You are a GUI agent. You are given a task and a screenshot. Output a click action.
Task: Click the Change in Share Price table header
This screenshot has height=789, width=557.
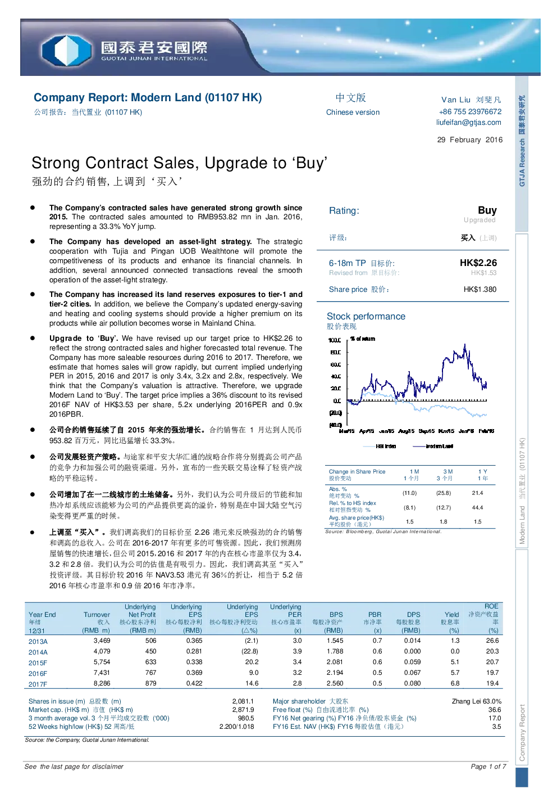357,472
